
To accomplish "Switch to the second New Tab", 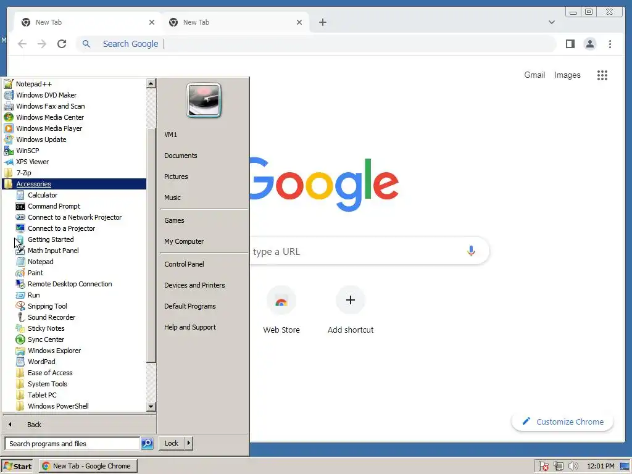I will coord(235,22).
